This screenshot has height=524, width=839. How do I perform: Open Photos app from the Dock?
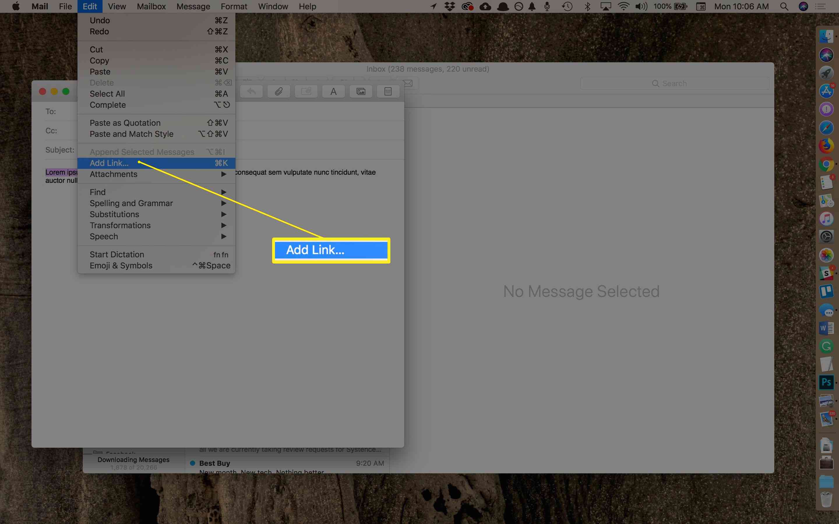[826, 255]
